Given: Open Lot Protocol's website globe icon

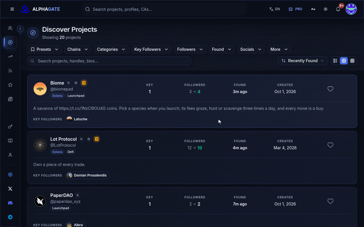Looking at the screenshot, I should point(89,139).
